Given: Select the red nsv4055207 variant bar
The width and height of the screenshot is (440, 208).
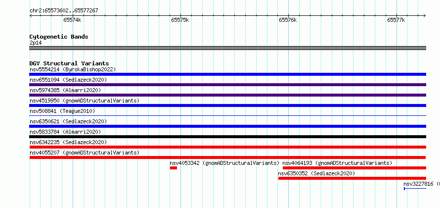Looking at the screenshot, I should point(227,157).
